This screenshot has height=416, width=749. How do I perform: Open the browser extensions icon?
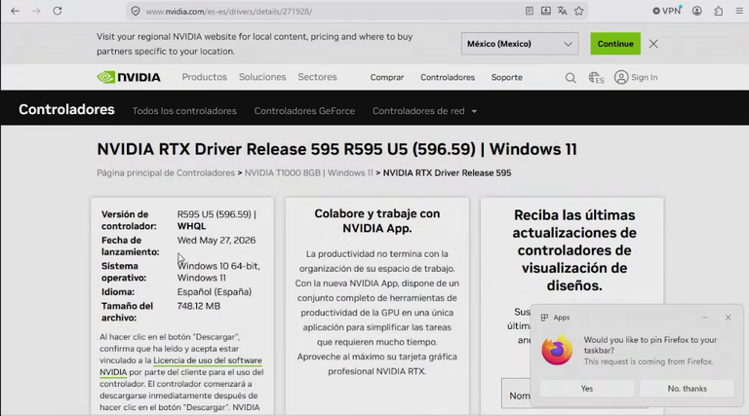click(x=719, y=11)
